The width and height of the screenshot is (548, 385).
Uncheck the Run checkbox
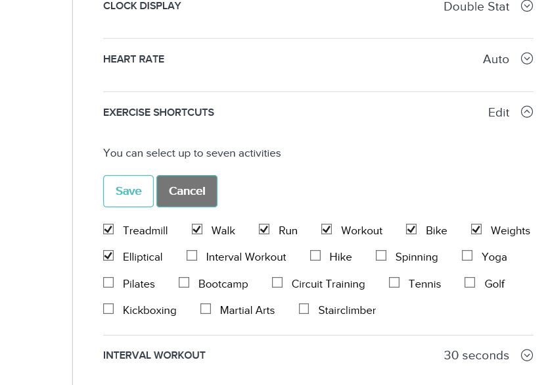point(264,229)
